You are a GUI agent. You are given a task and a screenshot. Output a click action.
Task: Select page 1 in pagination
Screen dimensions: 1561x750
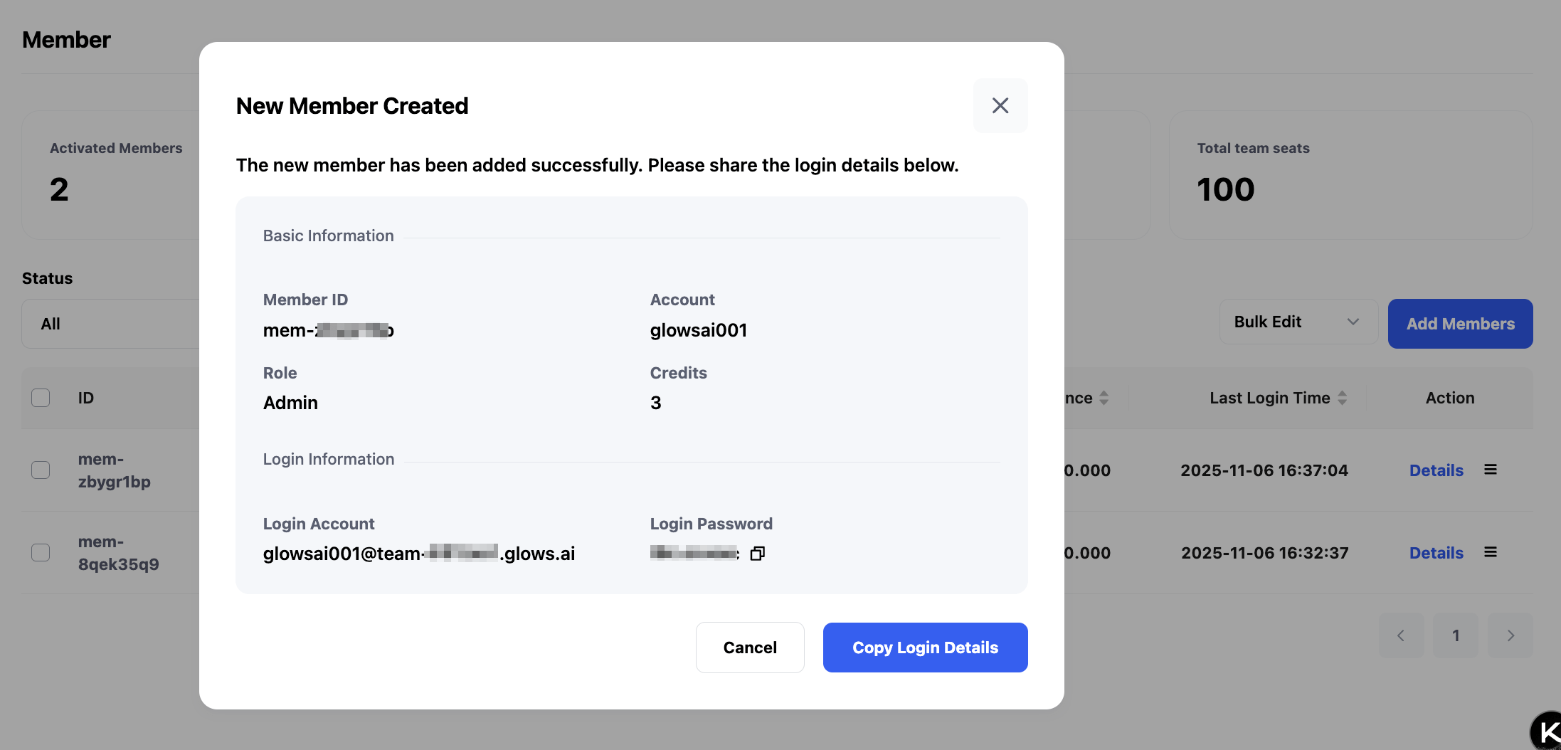[x=1456, y=635]
